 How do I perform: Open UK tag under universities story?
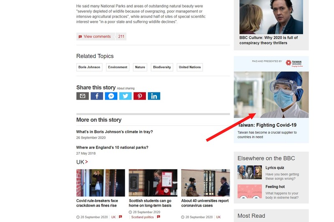[x=218, y=217]
